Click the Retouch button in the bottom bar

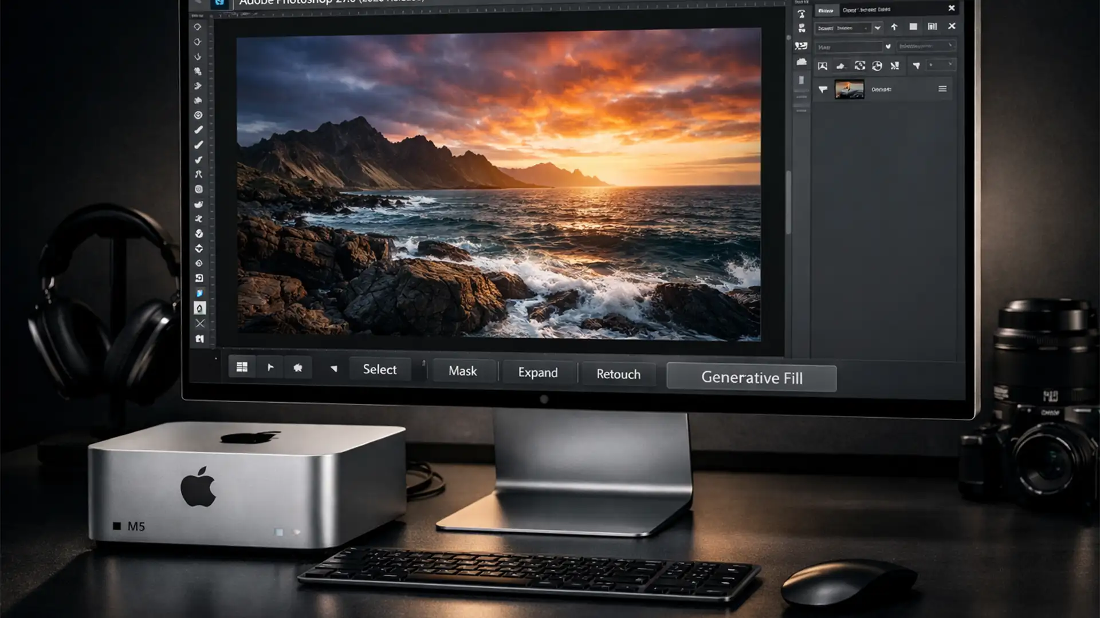618,374
